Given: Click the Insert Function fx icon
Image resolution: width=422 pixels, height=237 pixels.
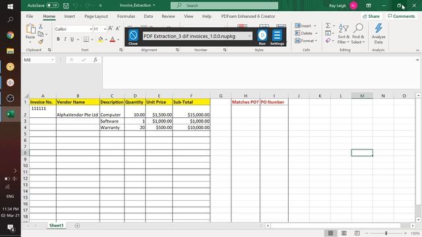Looking at the screenshot, I should 95,60.
